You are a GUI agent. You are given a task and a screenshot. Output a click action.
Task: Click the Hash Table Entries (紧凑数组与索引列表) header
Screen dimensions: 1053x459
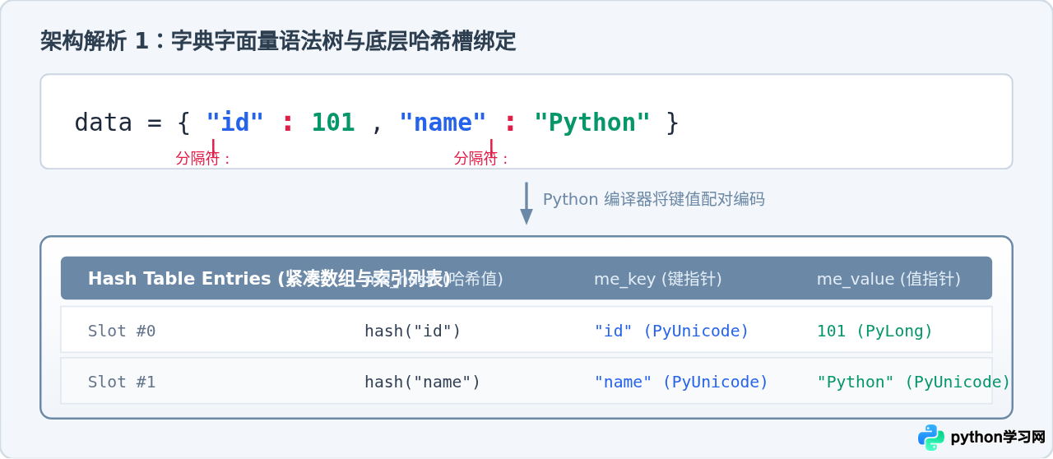click(x=269, y=279)
